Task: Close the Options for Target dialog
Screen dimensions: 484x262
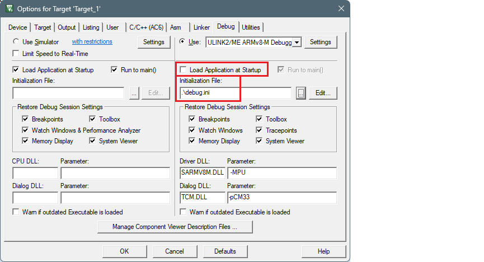Action: coord(341,9)
